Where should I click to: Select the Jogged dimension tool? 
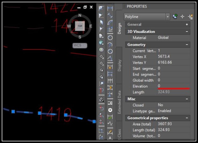click(x=110, y=45)
